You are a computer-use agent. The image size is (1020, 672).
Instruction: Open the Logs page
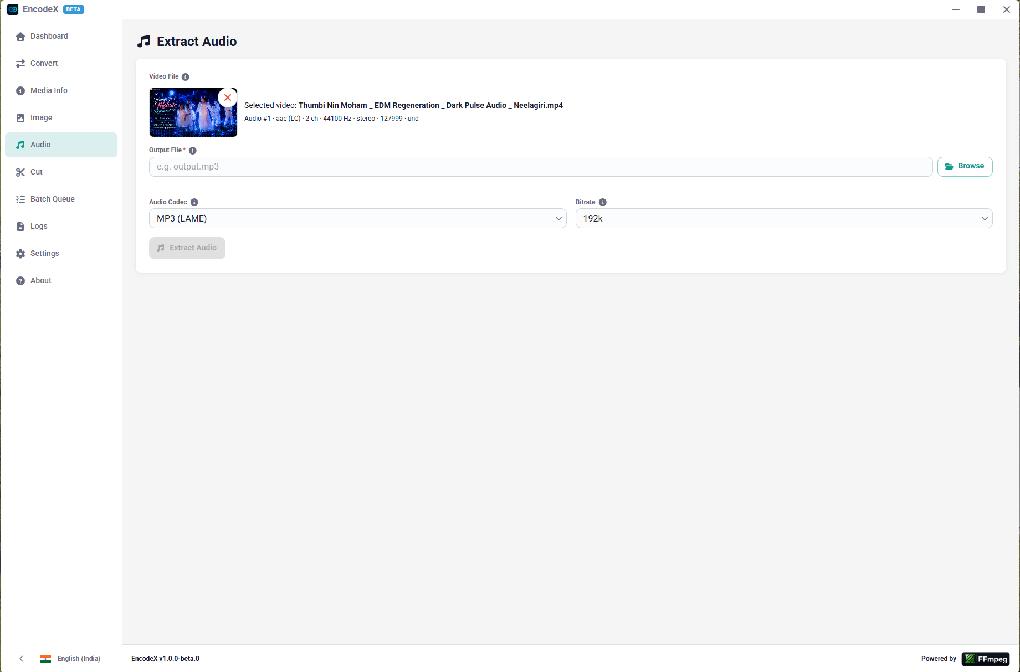click(61, 227)
